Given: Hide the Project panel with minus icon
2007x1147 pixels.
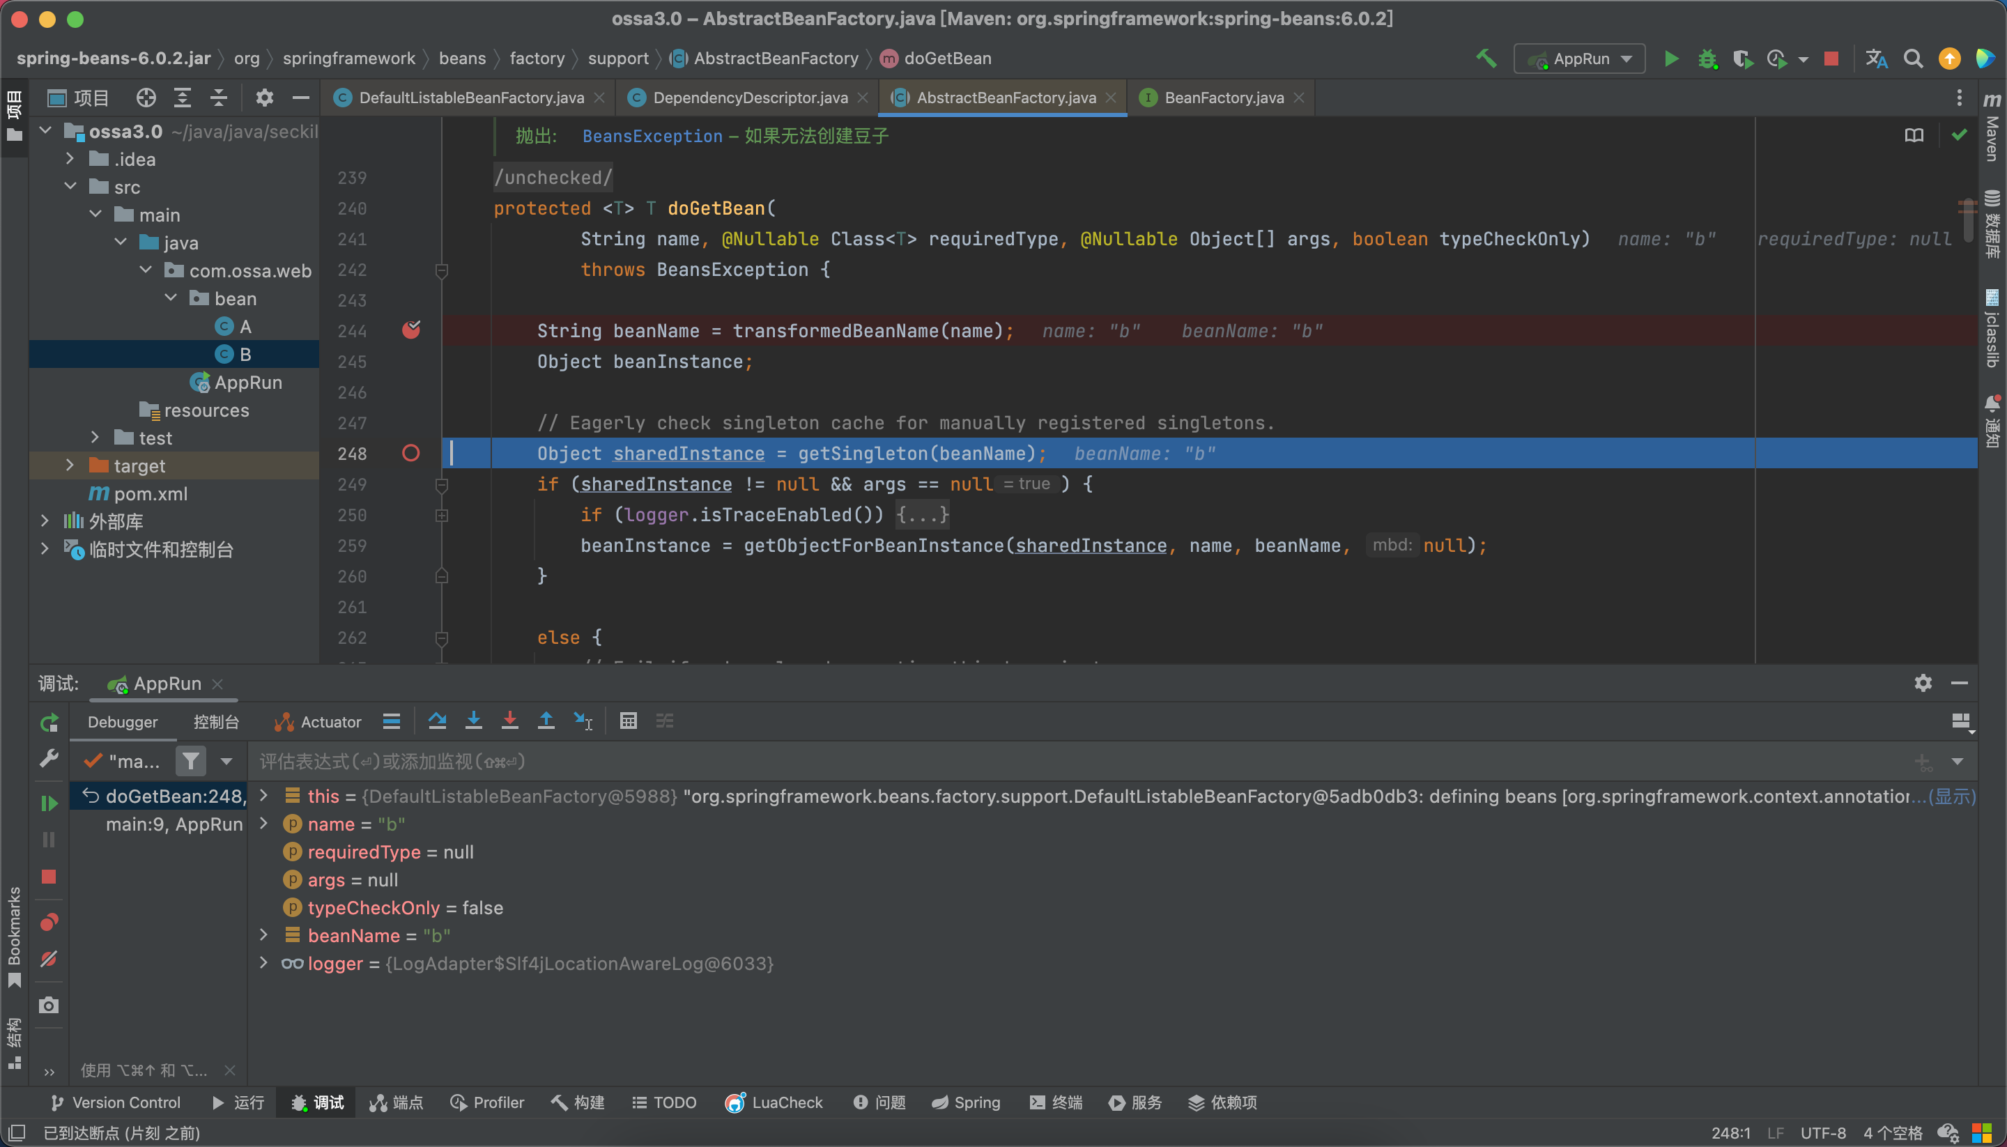Looking at the screenshot, I should point(300,98).
